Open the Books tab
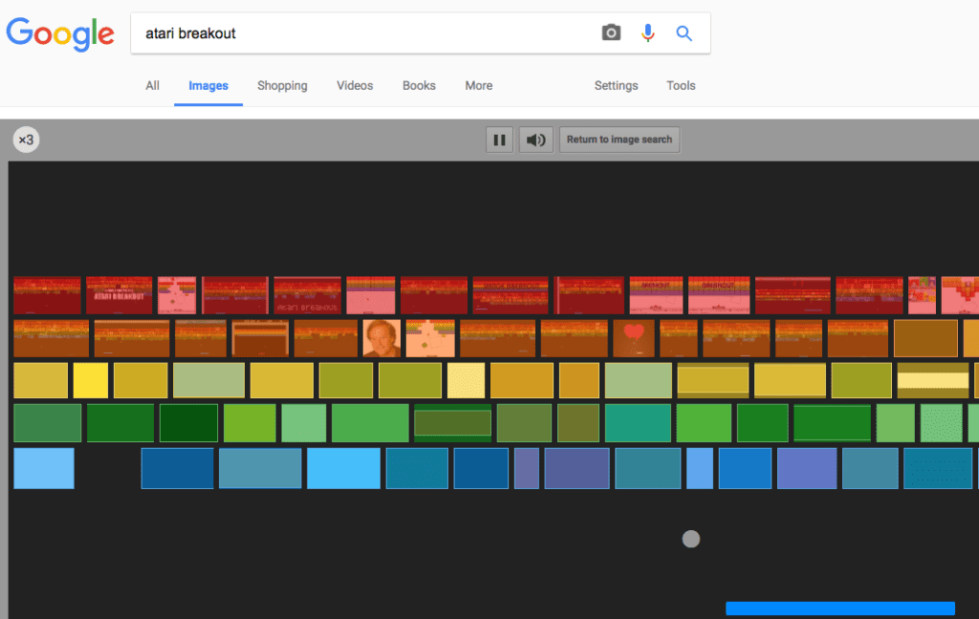This screenshot has height=619, width=979. tap(419, 85)
